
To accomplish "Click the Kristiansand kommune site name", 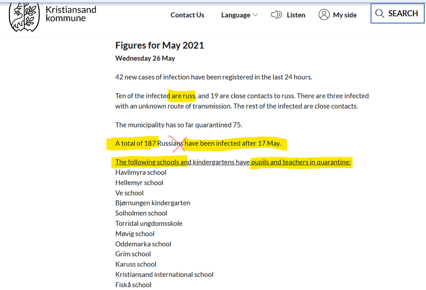I will (x=71, y=14).
